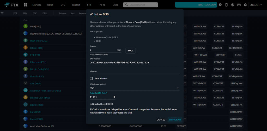The height and width of the screenshot is (131, 267).
Task: Click the FTX logo
Action: [x=11, y=5]
